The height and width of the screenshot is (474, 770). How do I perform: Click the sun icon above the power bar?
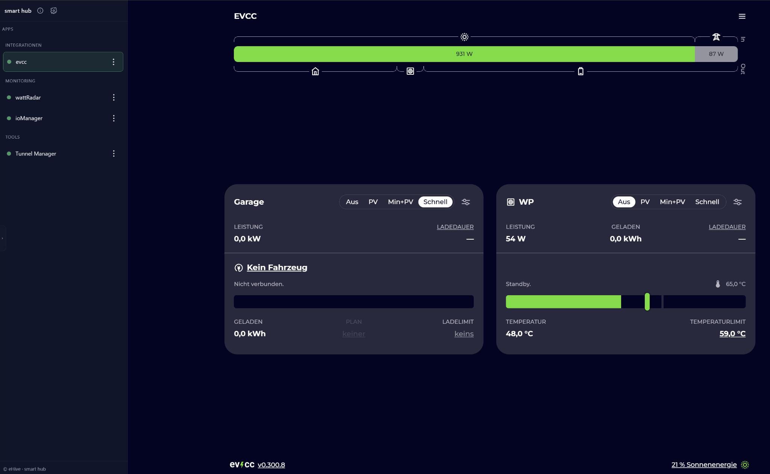pos(464,37)
